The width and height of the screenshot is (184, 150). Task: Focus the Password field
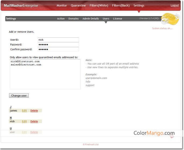point(58,44)
